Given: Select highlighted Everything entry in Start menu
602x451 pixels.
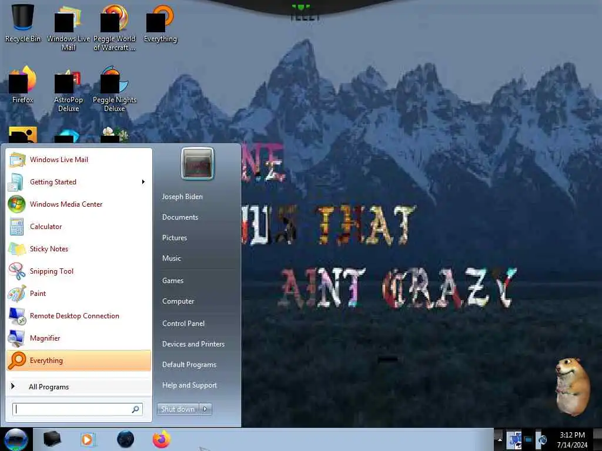Looking at the screenshot, I should (79, 361).
